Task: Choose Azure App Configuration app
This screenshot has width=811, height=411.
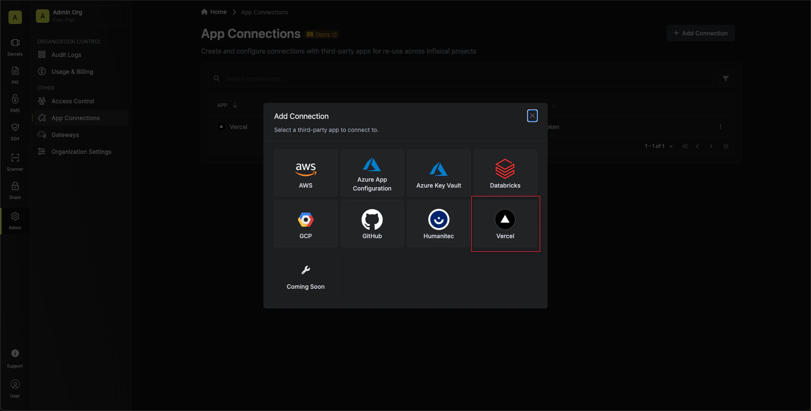Action: 372,173
